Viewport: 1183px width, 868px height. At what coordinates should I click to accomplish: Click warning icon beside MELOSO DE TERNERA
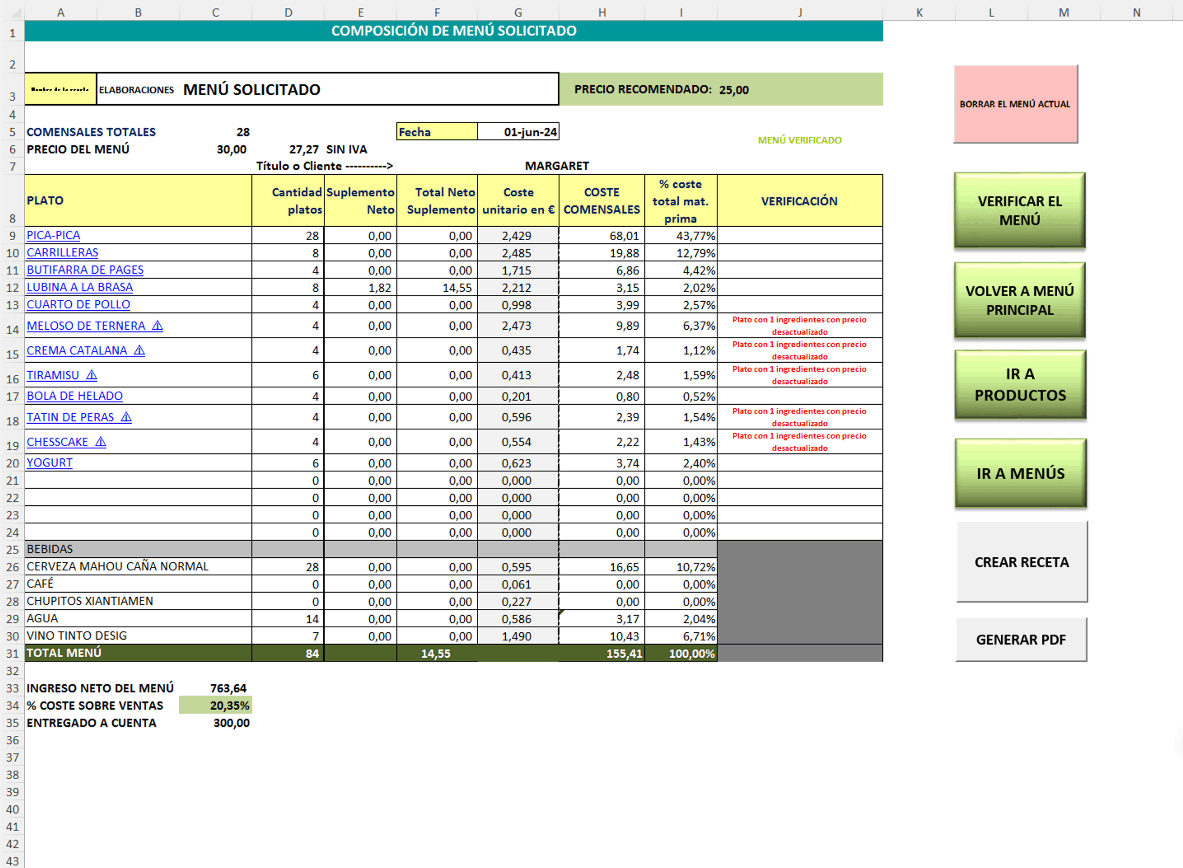(157, 326)
